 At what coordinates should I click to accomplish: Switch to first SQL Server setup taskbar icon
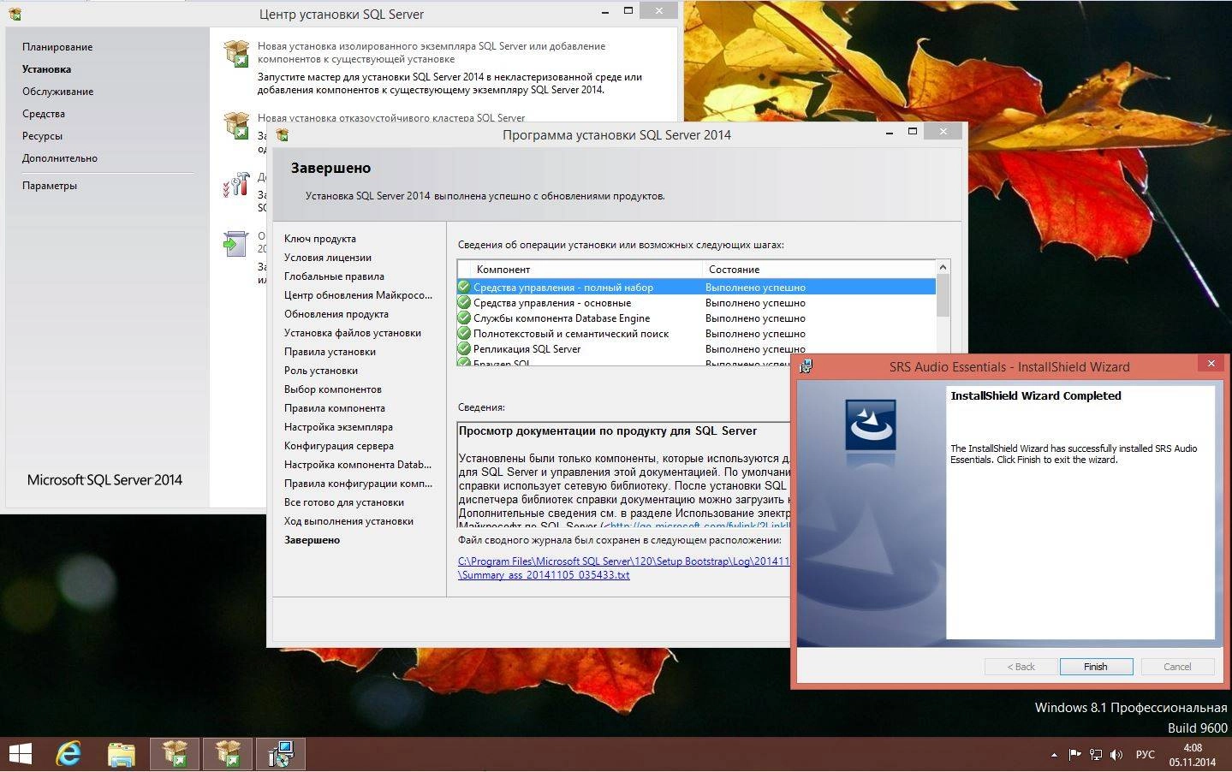[x=175, y=754]
